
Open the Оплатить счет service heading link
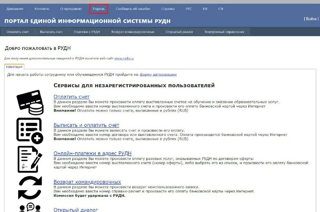tap(72, 96)
